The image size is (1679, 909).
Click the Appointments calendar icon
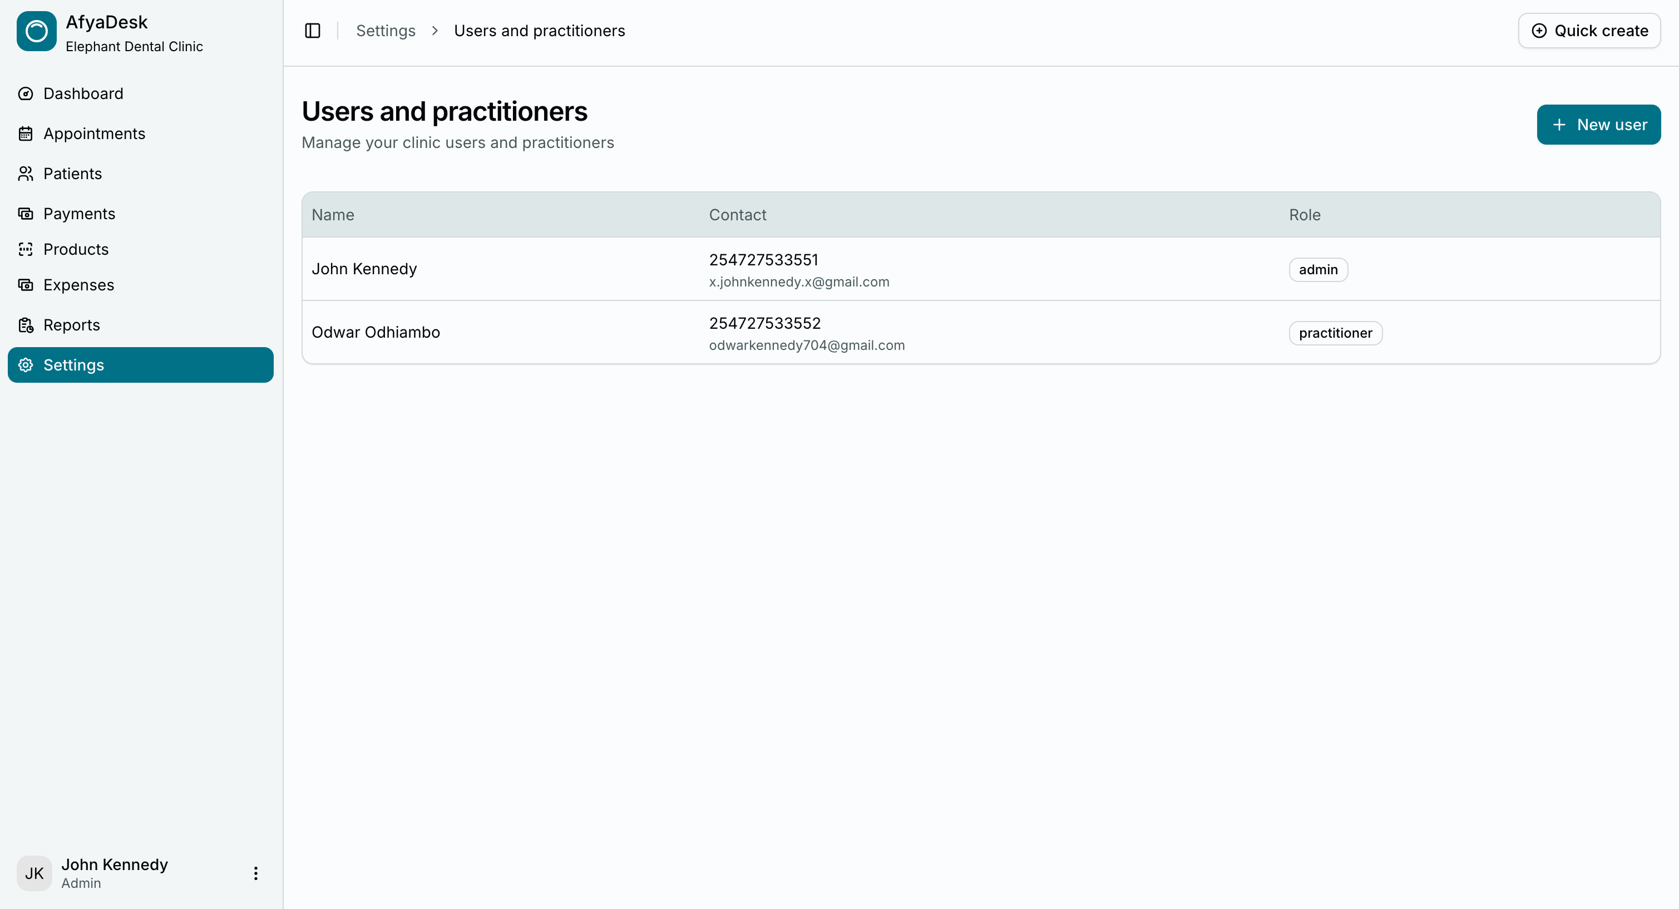click(x=26, y=134)
